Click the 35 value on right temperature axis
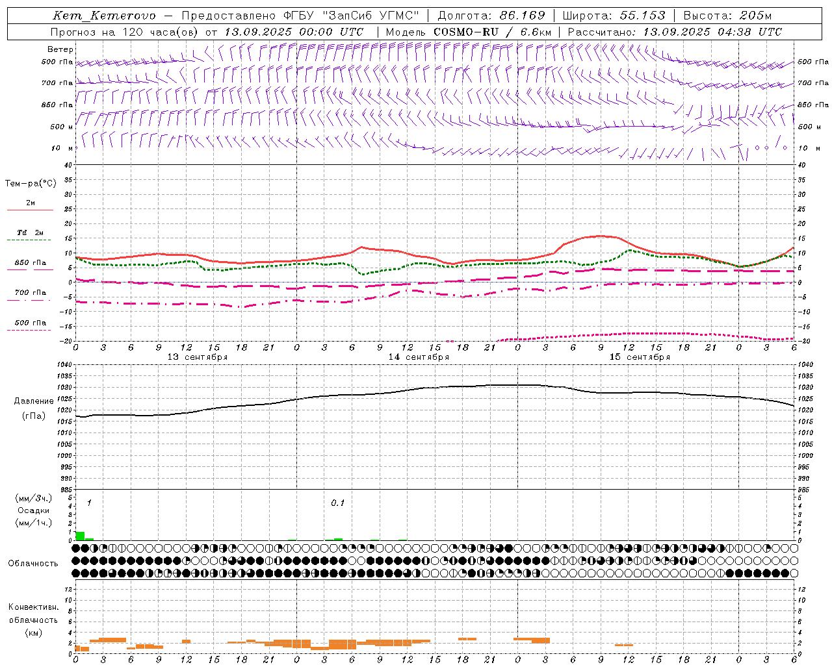 pyautogui.click(x=801, y=180)
